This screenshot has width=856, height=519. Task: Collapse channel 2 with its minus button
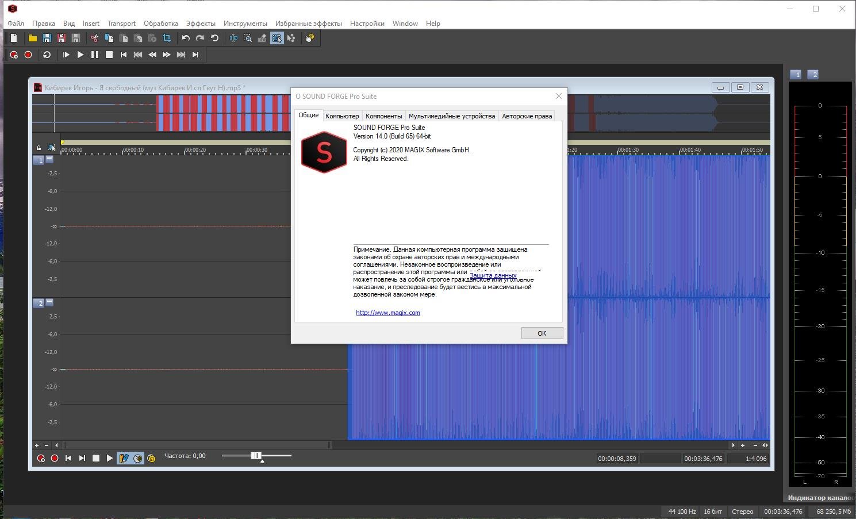coord(49,302)
